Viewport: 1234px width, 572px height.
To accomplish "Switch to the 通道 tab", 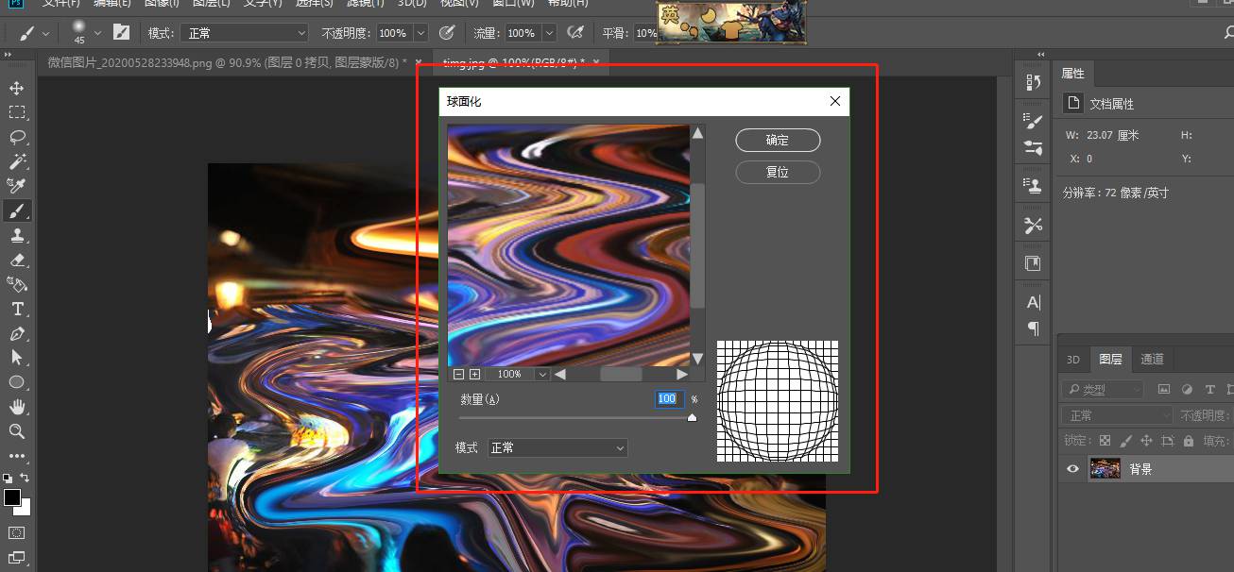I will [x=1152, y=360].
